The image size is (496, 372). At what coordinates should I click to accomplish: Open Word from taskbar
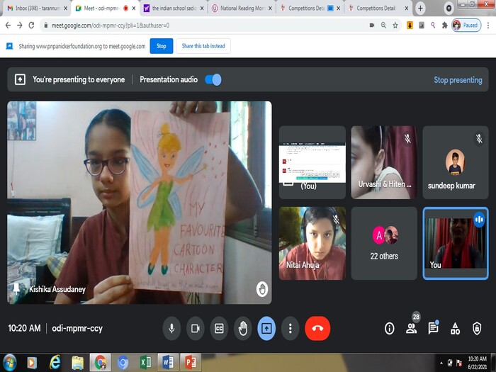coord(168,363)
